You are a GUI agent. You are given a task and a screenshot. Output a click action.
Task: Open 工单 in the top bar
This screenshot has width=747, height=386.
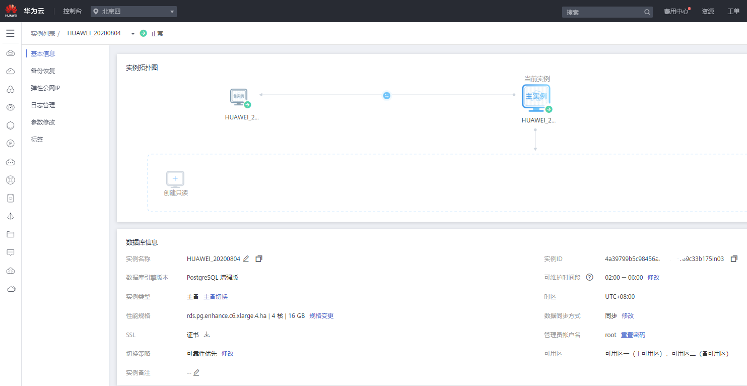point(733,12)
